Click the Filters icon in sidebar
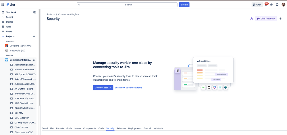 (x=3, y=31)
